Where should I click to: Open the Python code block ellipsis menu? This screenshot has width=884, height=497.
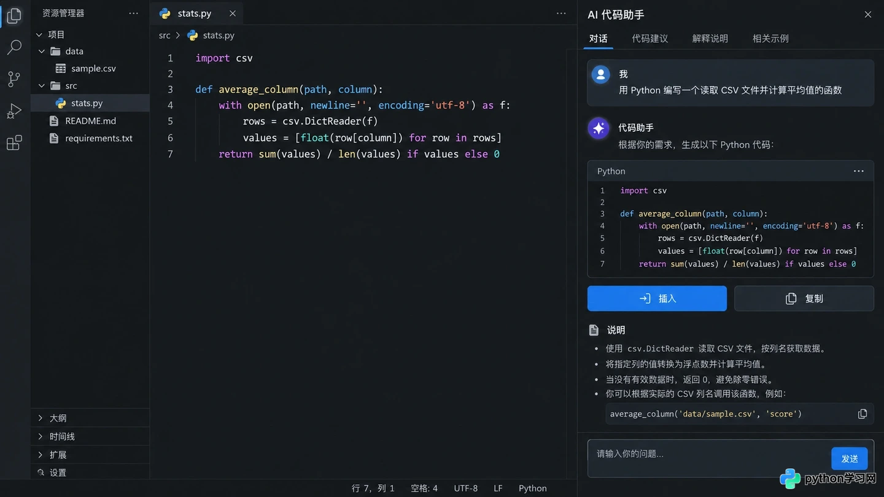click(x=859, y=171)
